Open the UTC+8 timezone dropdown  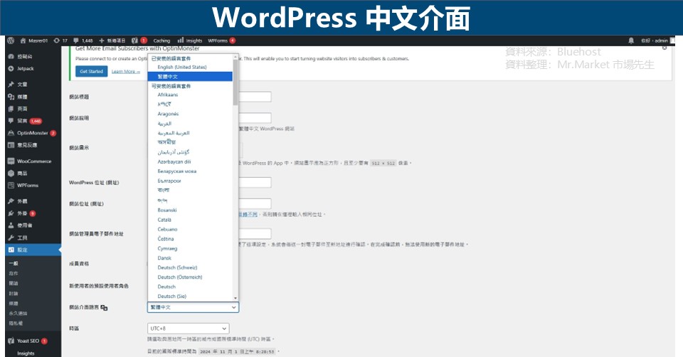point(188,329)
